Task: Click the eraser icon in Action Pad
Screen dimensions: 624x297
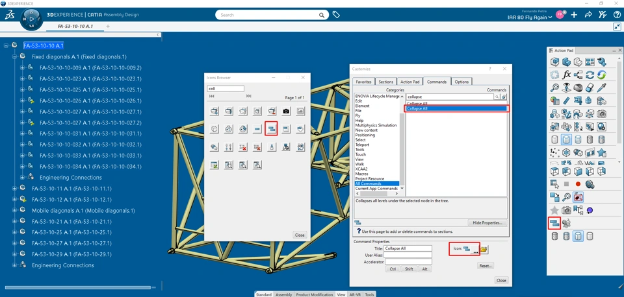Action: pos(590,87)
